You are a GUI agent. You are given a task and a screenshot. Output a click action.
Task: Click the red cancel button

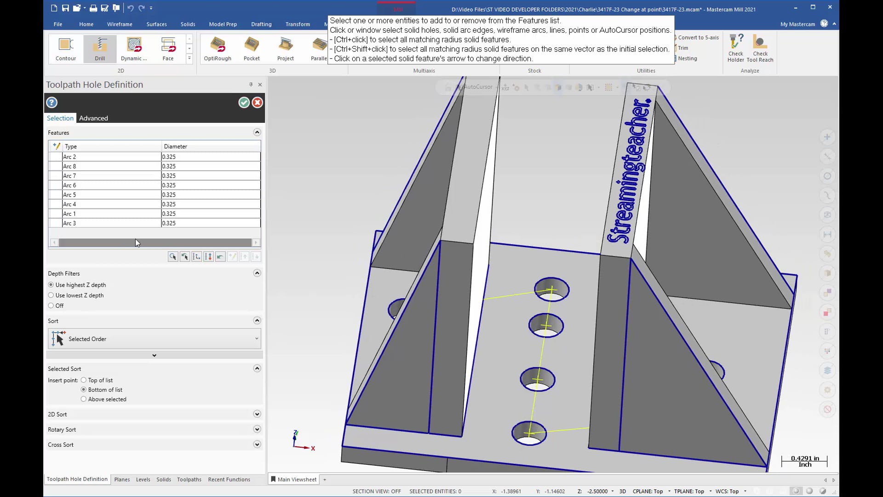pos(257,102)
